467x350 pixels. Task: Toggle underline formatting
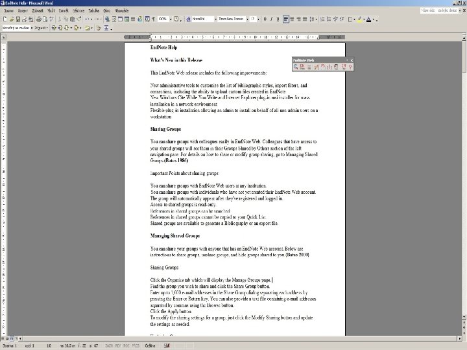coord(278,19)
